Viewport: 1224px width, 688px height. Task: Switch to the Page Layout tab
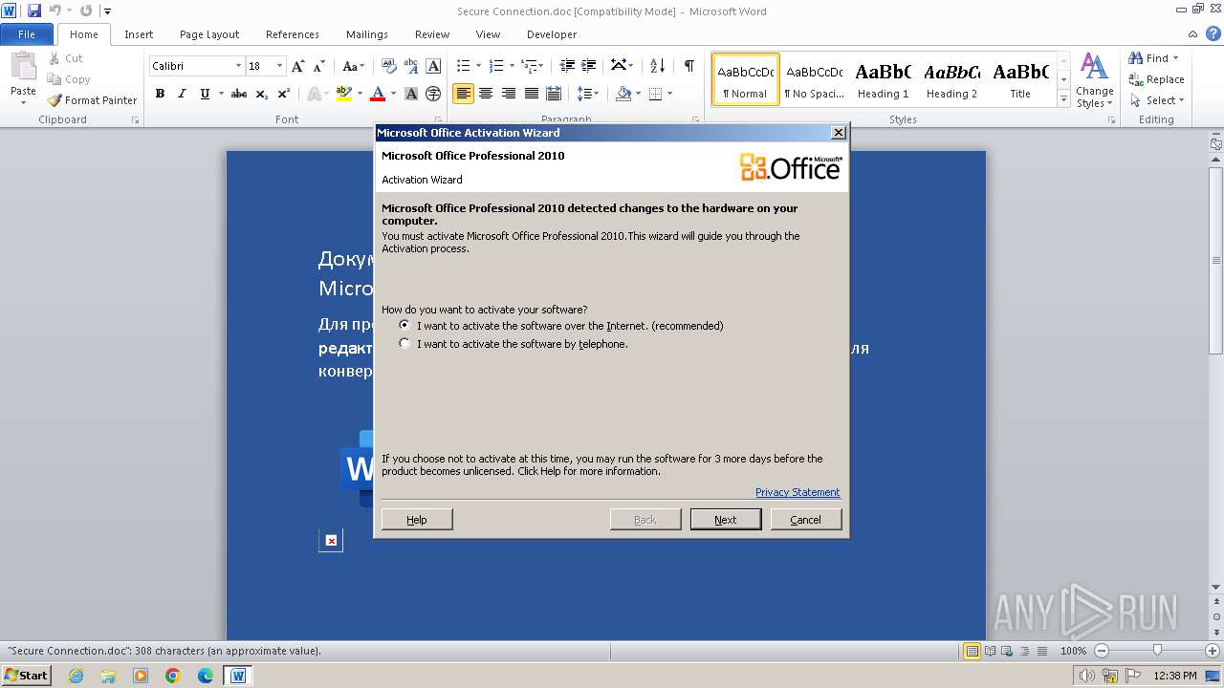pyautogui.click(x=209, y=34)
